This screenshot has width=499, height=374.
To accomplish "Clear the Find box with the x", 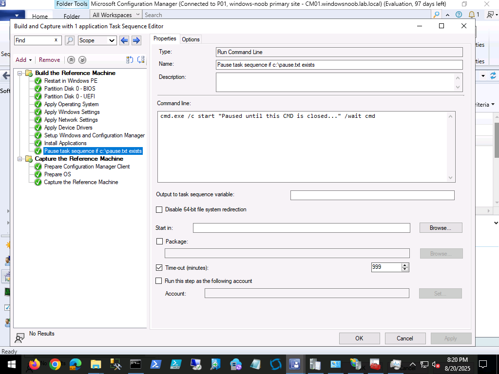I will click(x=56, y=40).
